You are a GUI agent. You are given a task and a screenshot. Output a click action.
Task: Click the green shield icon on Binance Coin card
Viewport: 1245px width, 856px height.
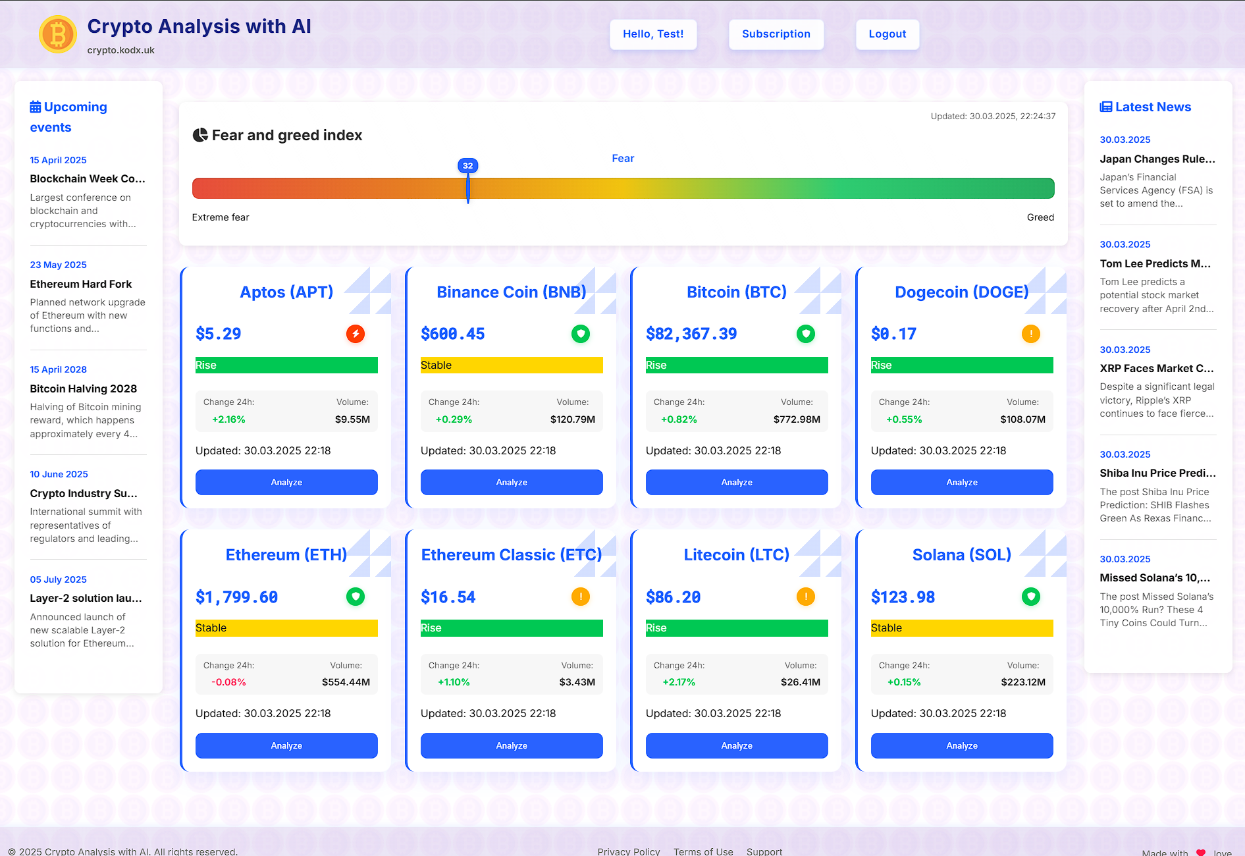tap(581, 334)
